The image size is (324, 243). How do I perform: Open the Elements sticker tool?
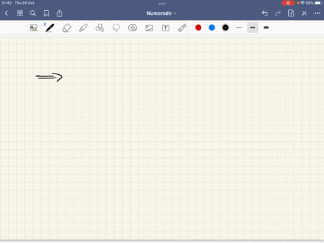coord(132,28)
